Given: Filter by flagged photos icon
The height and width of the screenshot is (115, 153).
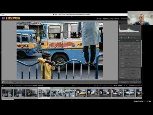Looking at the screenshot, I should 76,85.
